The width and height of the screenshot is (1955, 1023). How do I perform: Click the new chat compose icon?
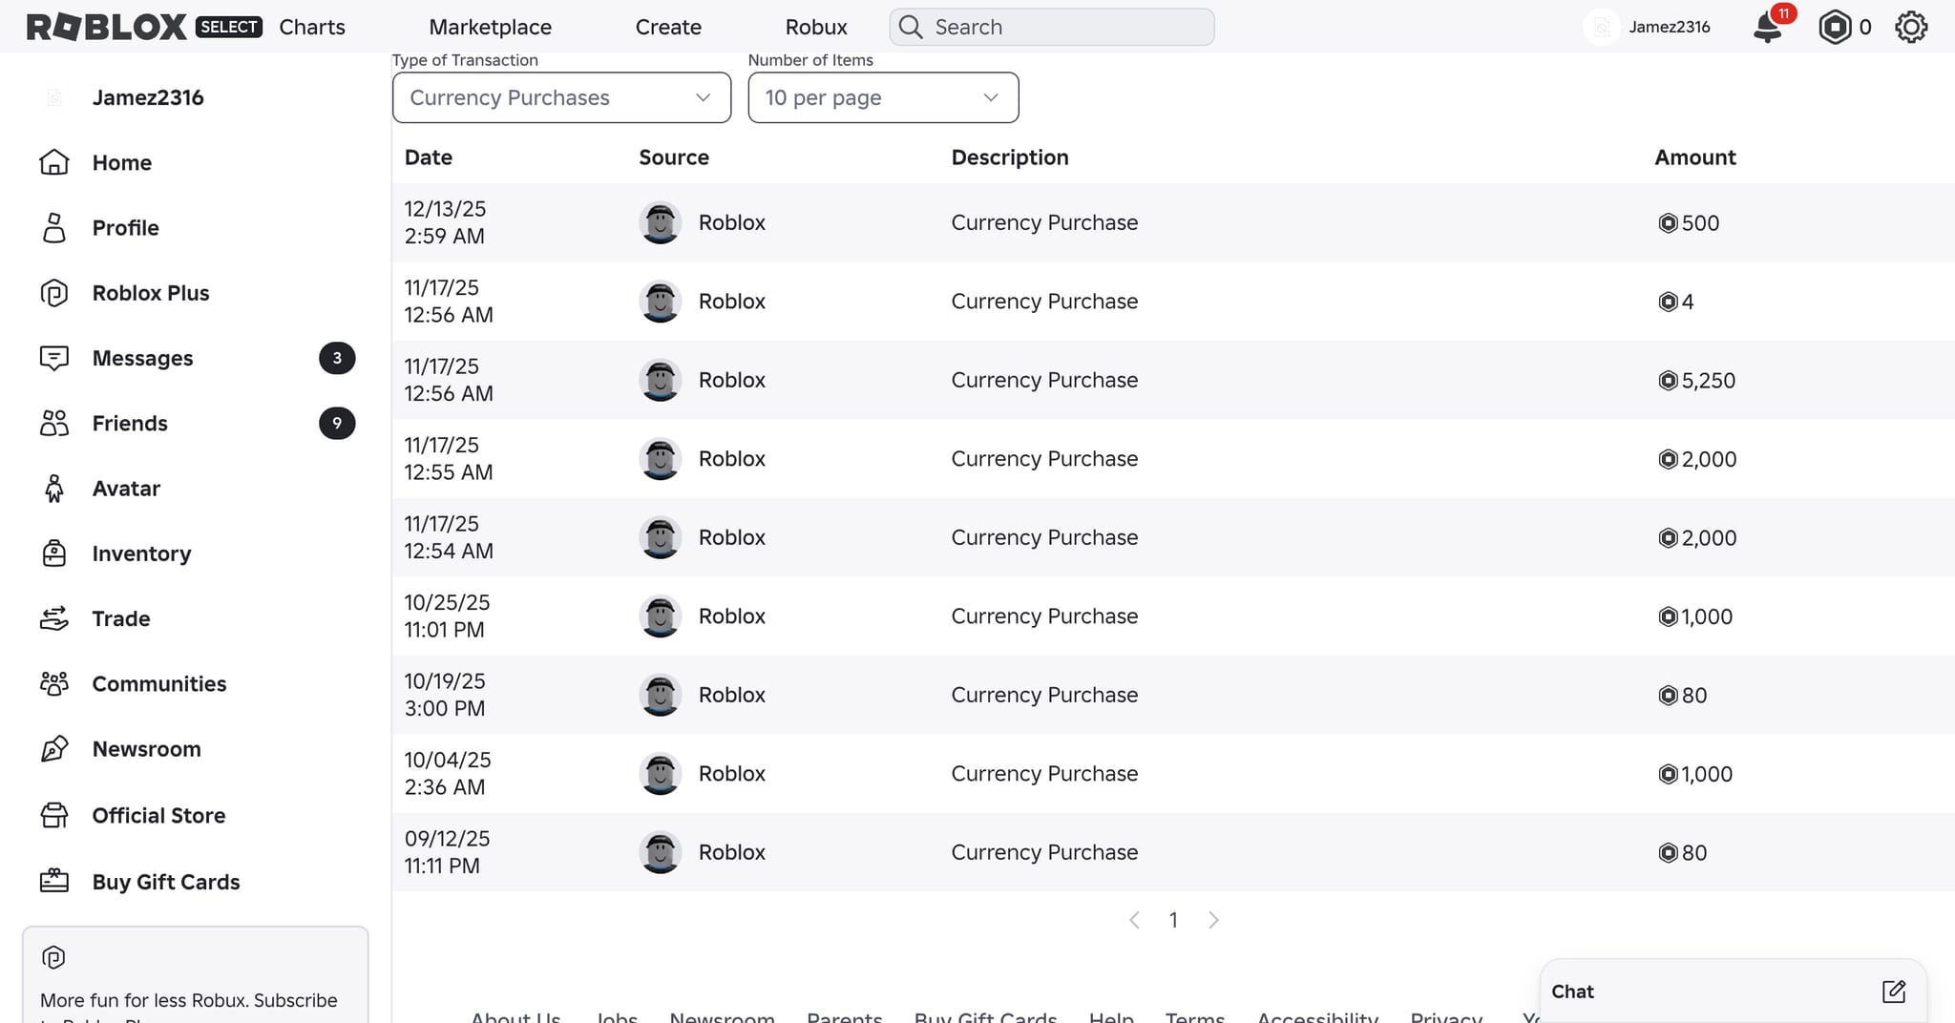click(x=1894, y=992)
